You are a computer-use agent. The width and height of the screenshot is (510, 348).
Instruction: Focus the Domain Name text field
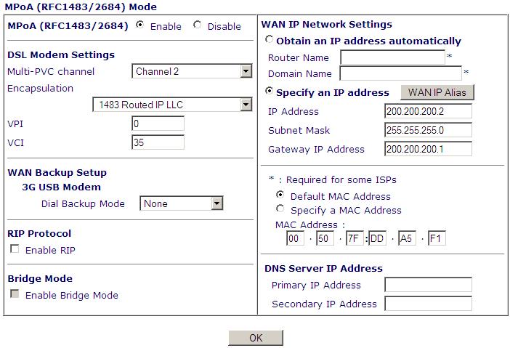coord(400,73)
